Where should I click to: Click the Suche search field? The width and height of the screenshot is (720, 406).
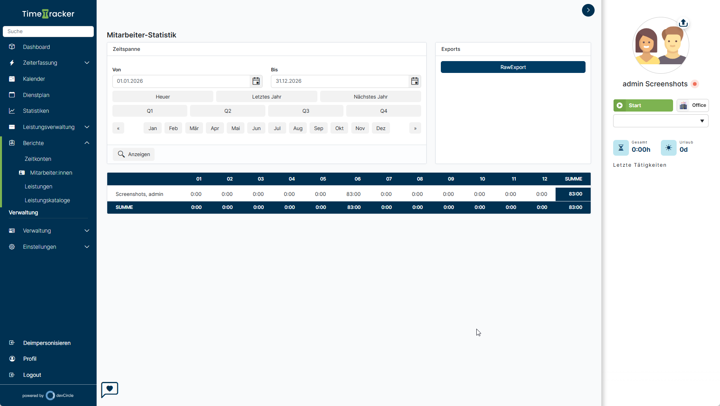coord(48,32)
